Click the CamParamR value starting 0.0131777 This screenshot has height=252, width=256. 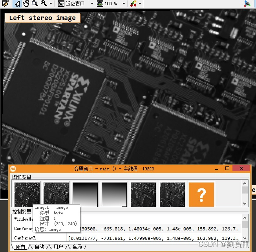tap(154, 238)
